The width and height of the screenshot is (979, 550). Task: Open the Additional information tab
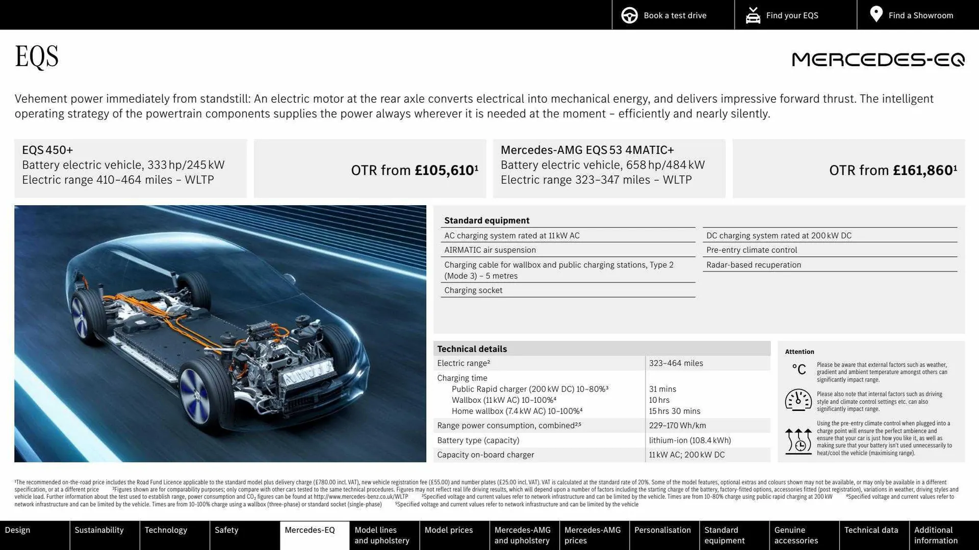[936, 535]
